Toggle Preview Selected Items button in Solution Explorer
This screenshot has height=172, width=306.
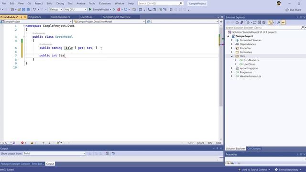(283, 22)
